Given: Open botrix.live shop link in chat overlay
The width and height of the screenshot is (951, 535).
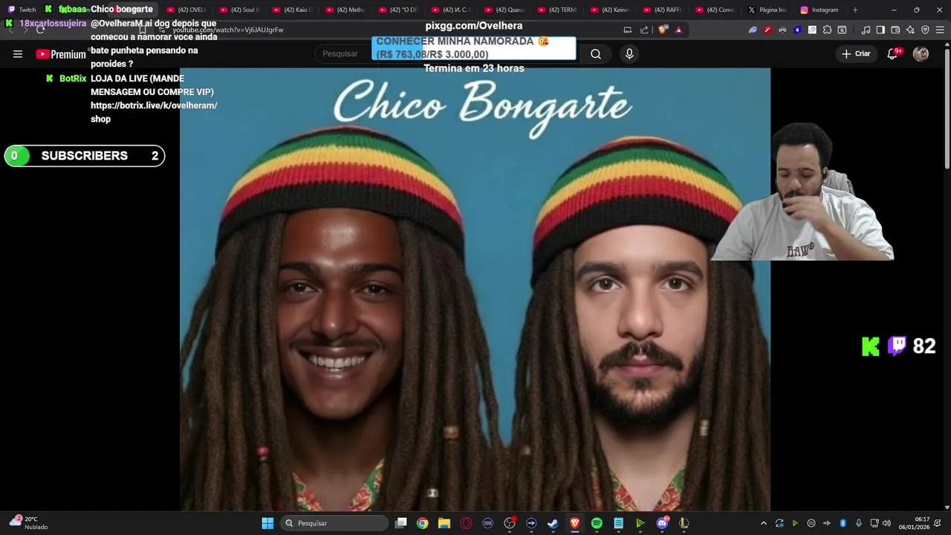Looking at the screenshot, I should pyautogui.click(x=154, y=112).
